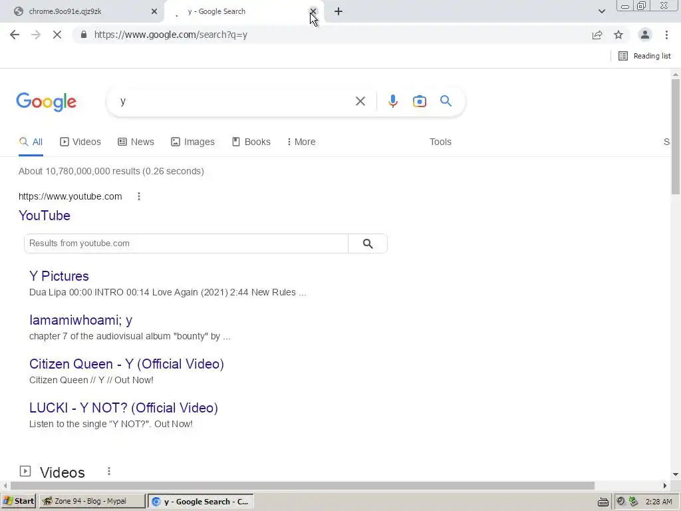Viewport: 681px width, 511px height.
Task: Expand the More search categories
Action: point(301,142)
